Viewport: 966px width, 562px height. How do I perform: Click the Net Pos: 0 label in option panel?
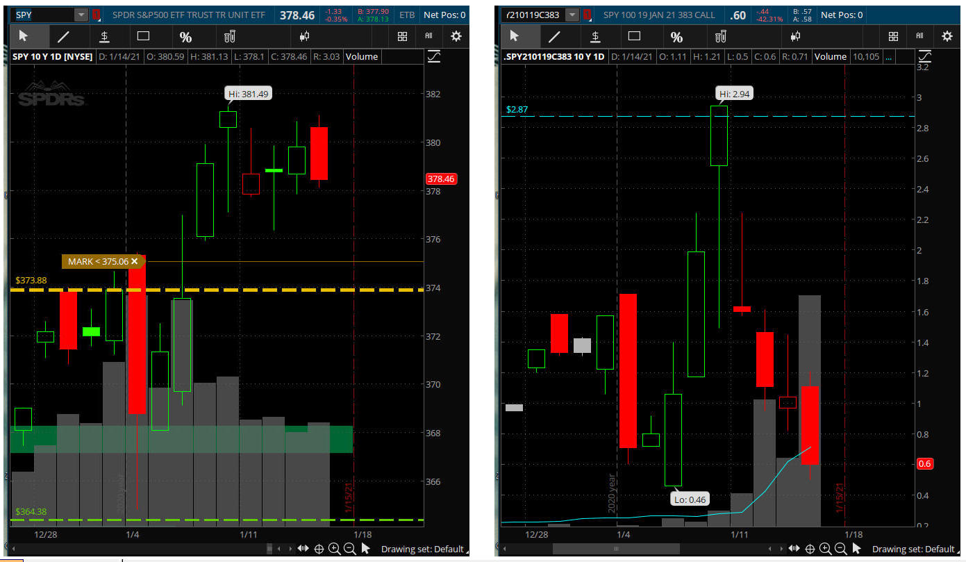point(842,15)
